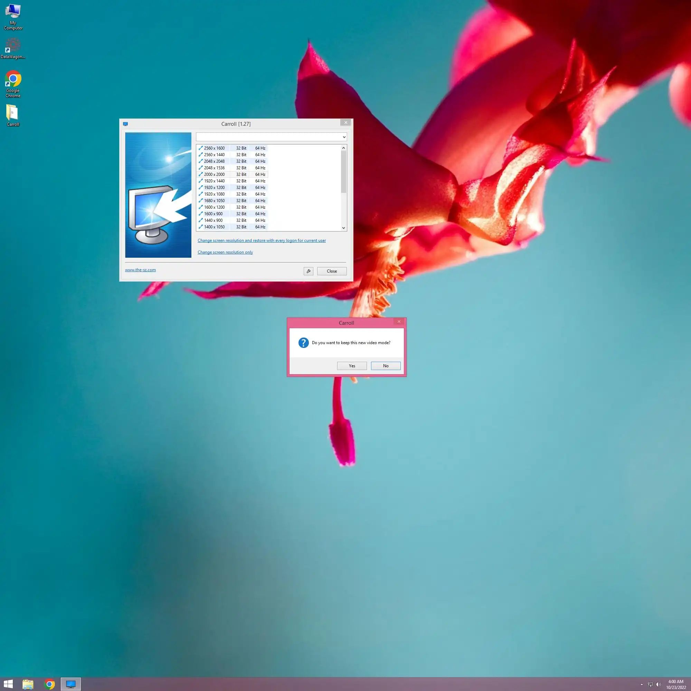Select the 1920 x 1080 resolution entry
The height and width of the screenshot is (691, 691).
(x=214, y=194)
